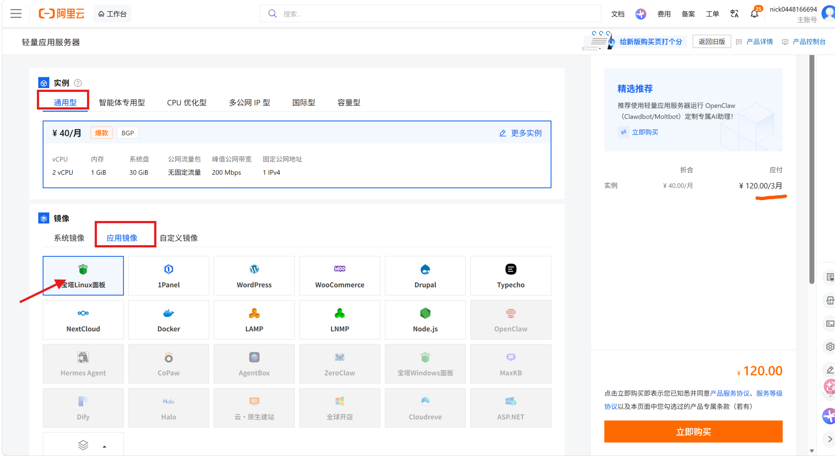Open the notifications bell

754,14
